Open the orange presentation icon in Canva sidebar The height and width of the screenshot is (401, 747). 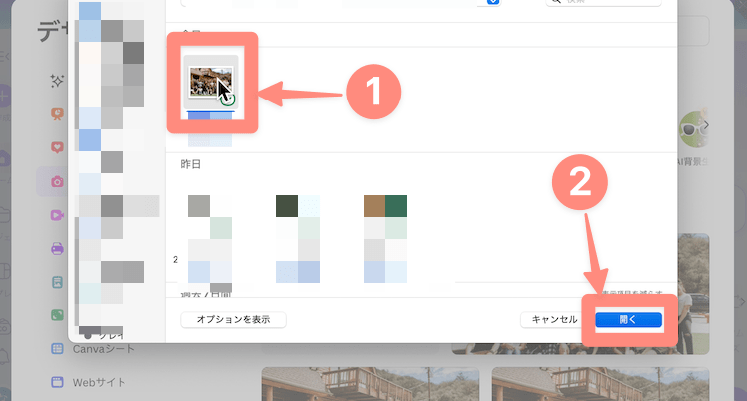57,114
